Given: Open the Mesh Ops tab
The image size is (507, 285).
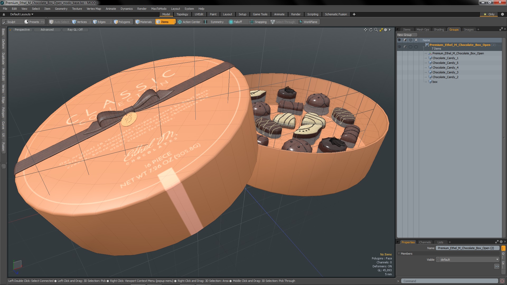Looking at the screenshot, I should 423,30.
